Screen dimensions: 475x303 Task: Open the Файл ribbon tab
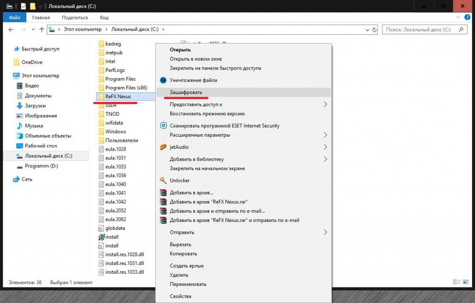click(14, 18)
